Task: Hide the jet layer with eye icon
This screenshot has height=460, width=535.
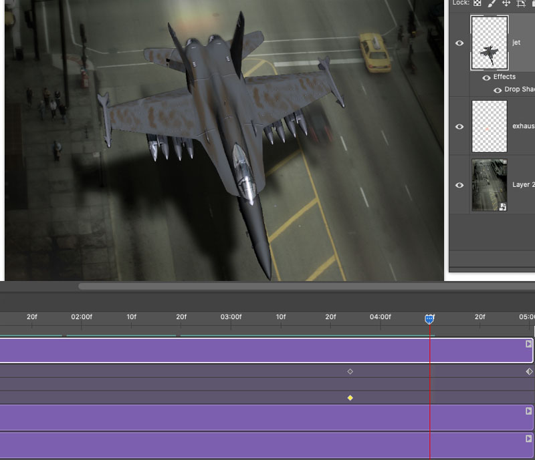Action: 459,43
